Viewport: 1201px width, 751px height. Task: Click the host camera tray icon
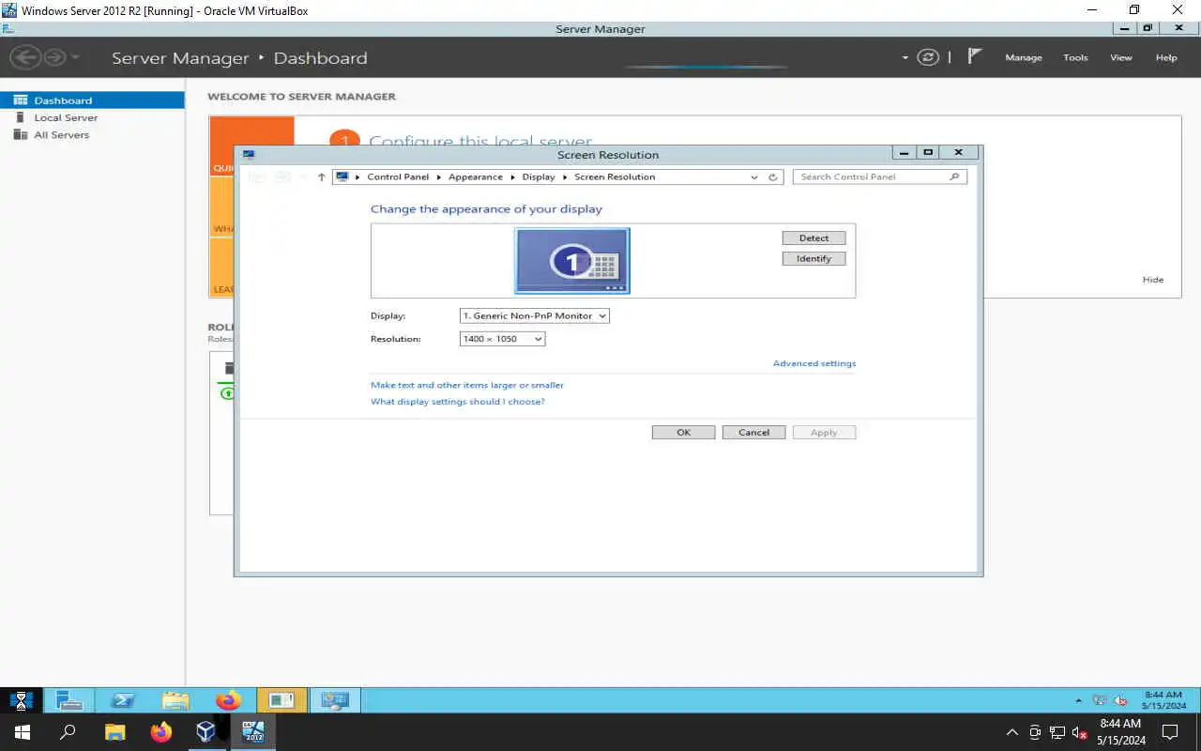pos(1035,732)
